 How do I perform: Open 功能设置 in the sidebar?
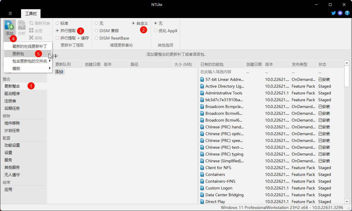[x=12, y=145]
